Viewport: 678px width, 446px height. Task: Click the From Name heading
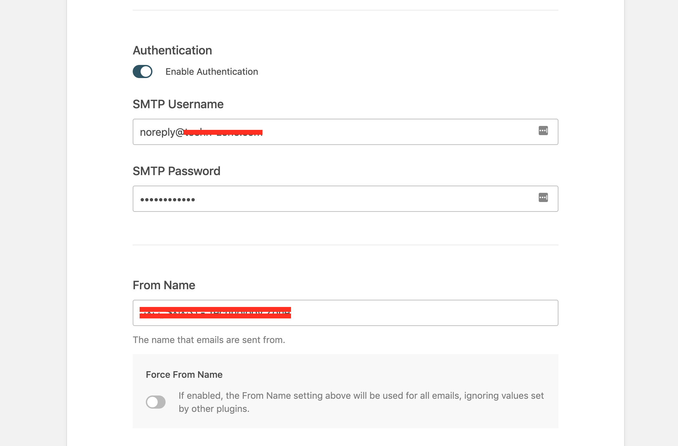tap(164, 285)
